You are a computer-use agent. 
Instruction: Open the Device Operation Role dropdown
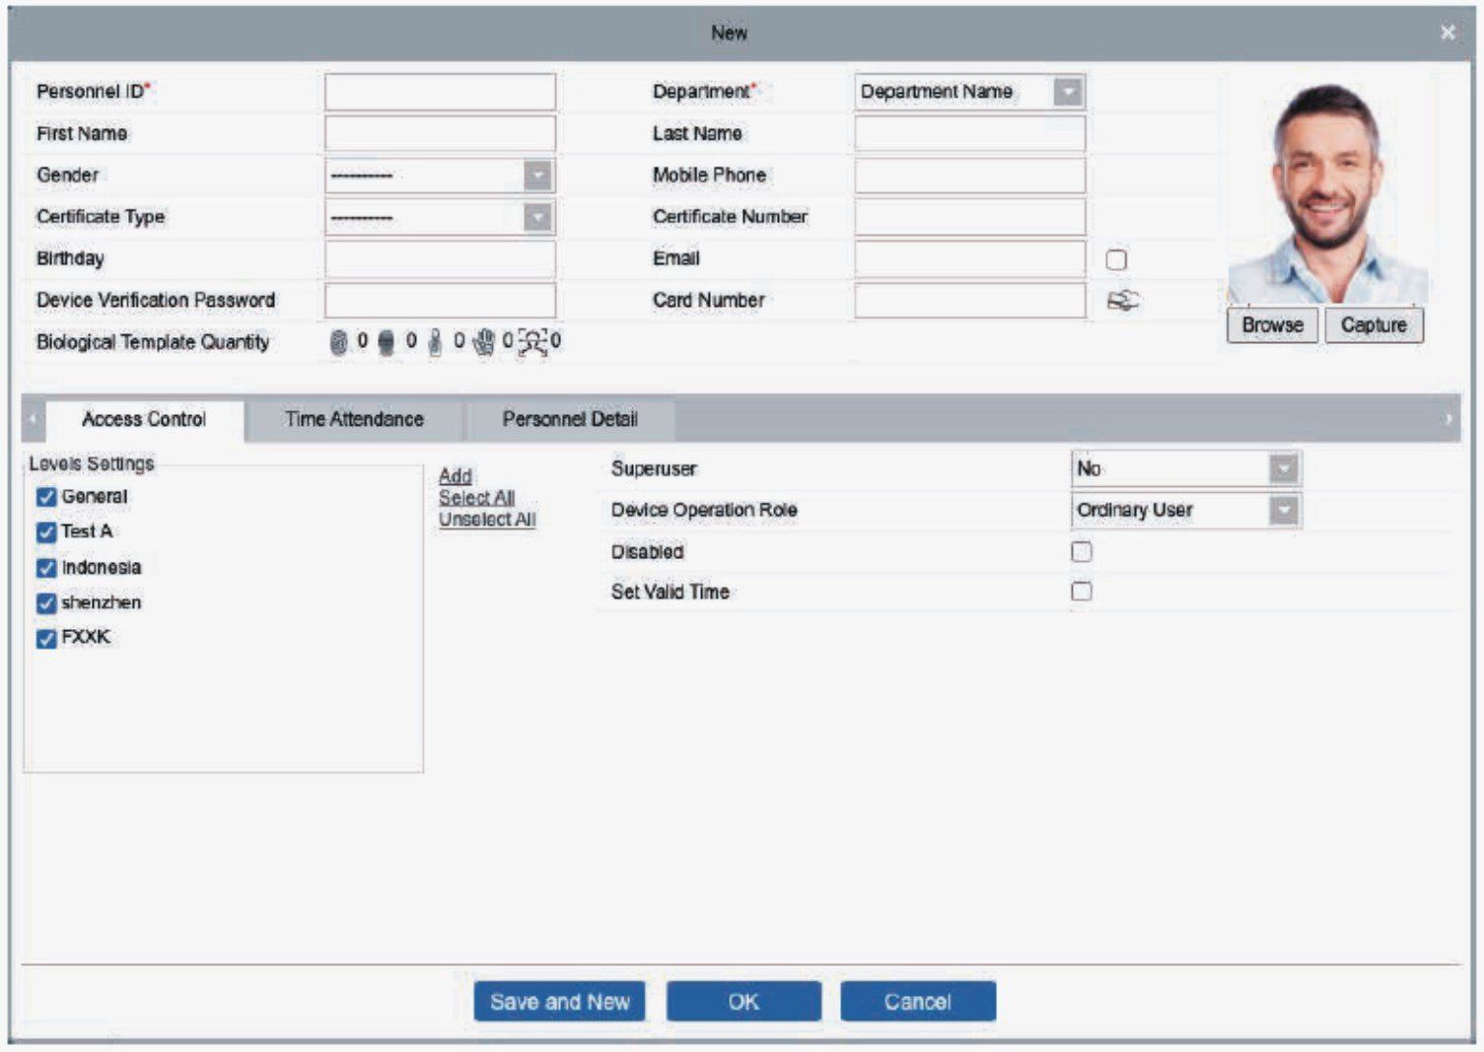[1283, 511]
